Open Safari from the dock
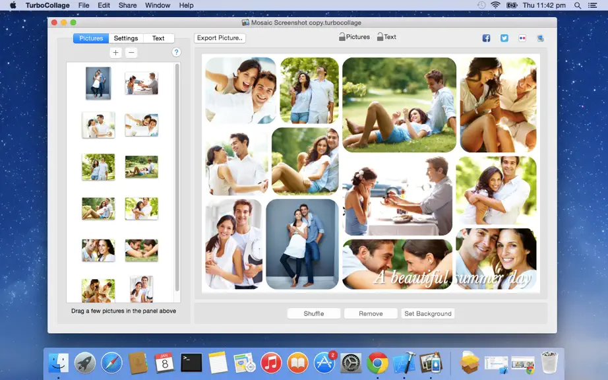 [x=111, y=364]
